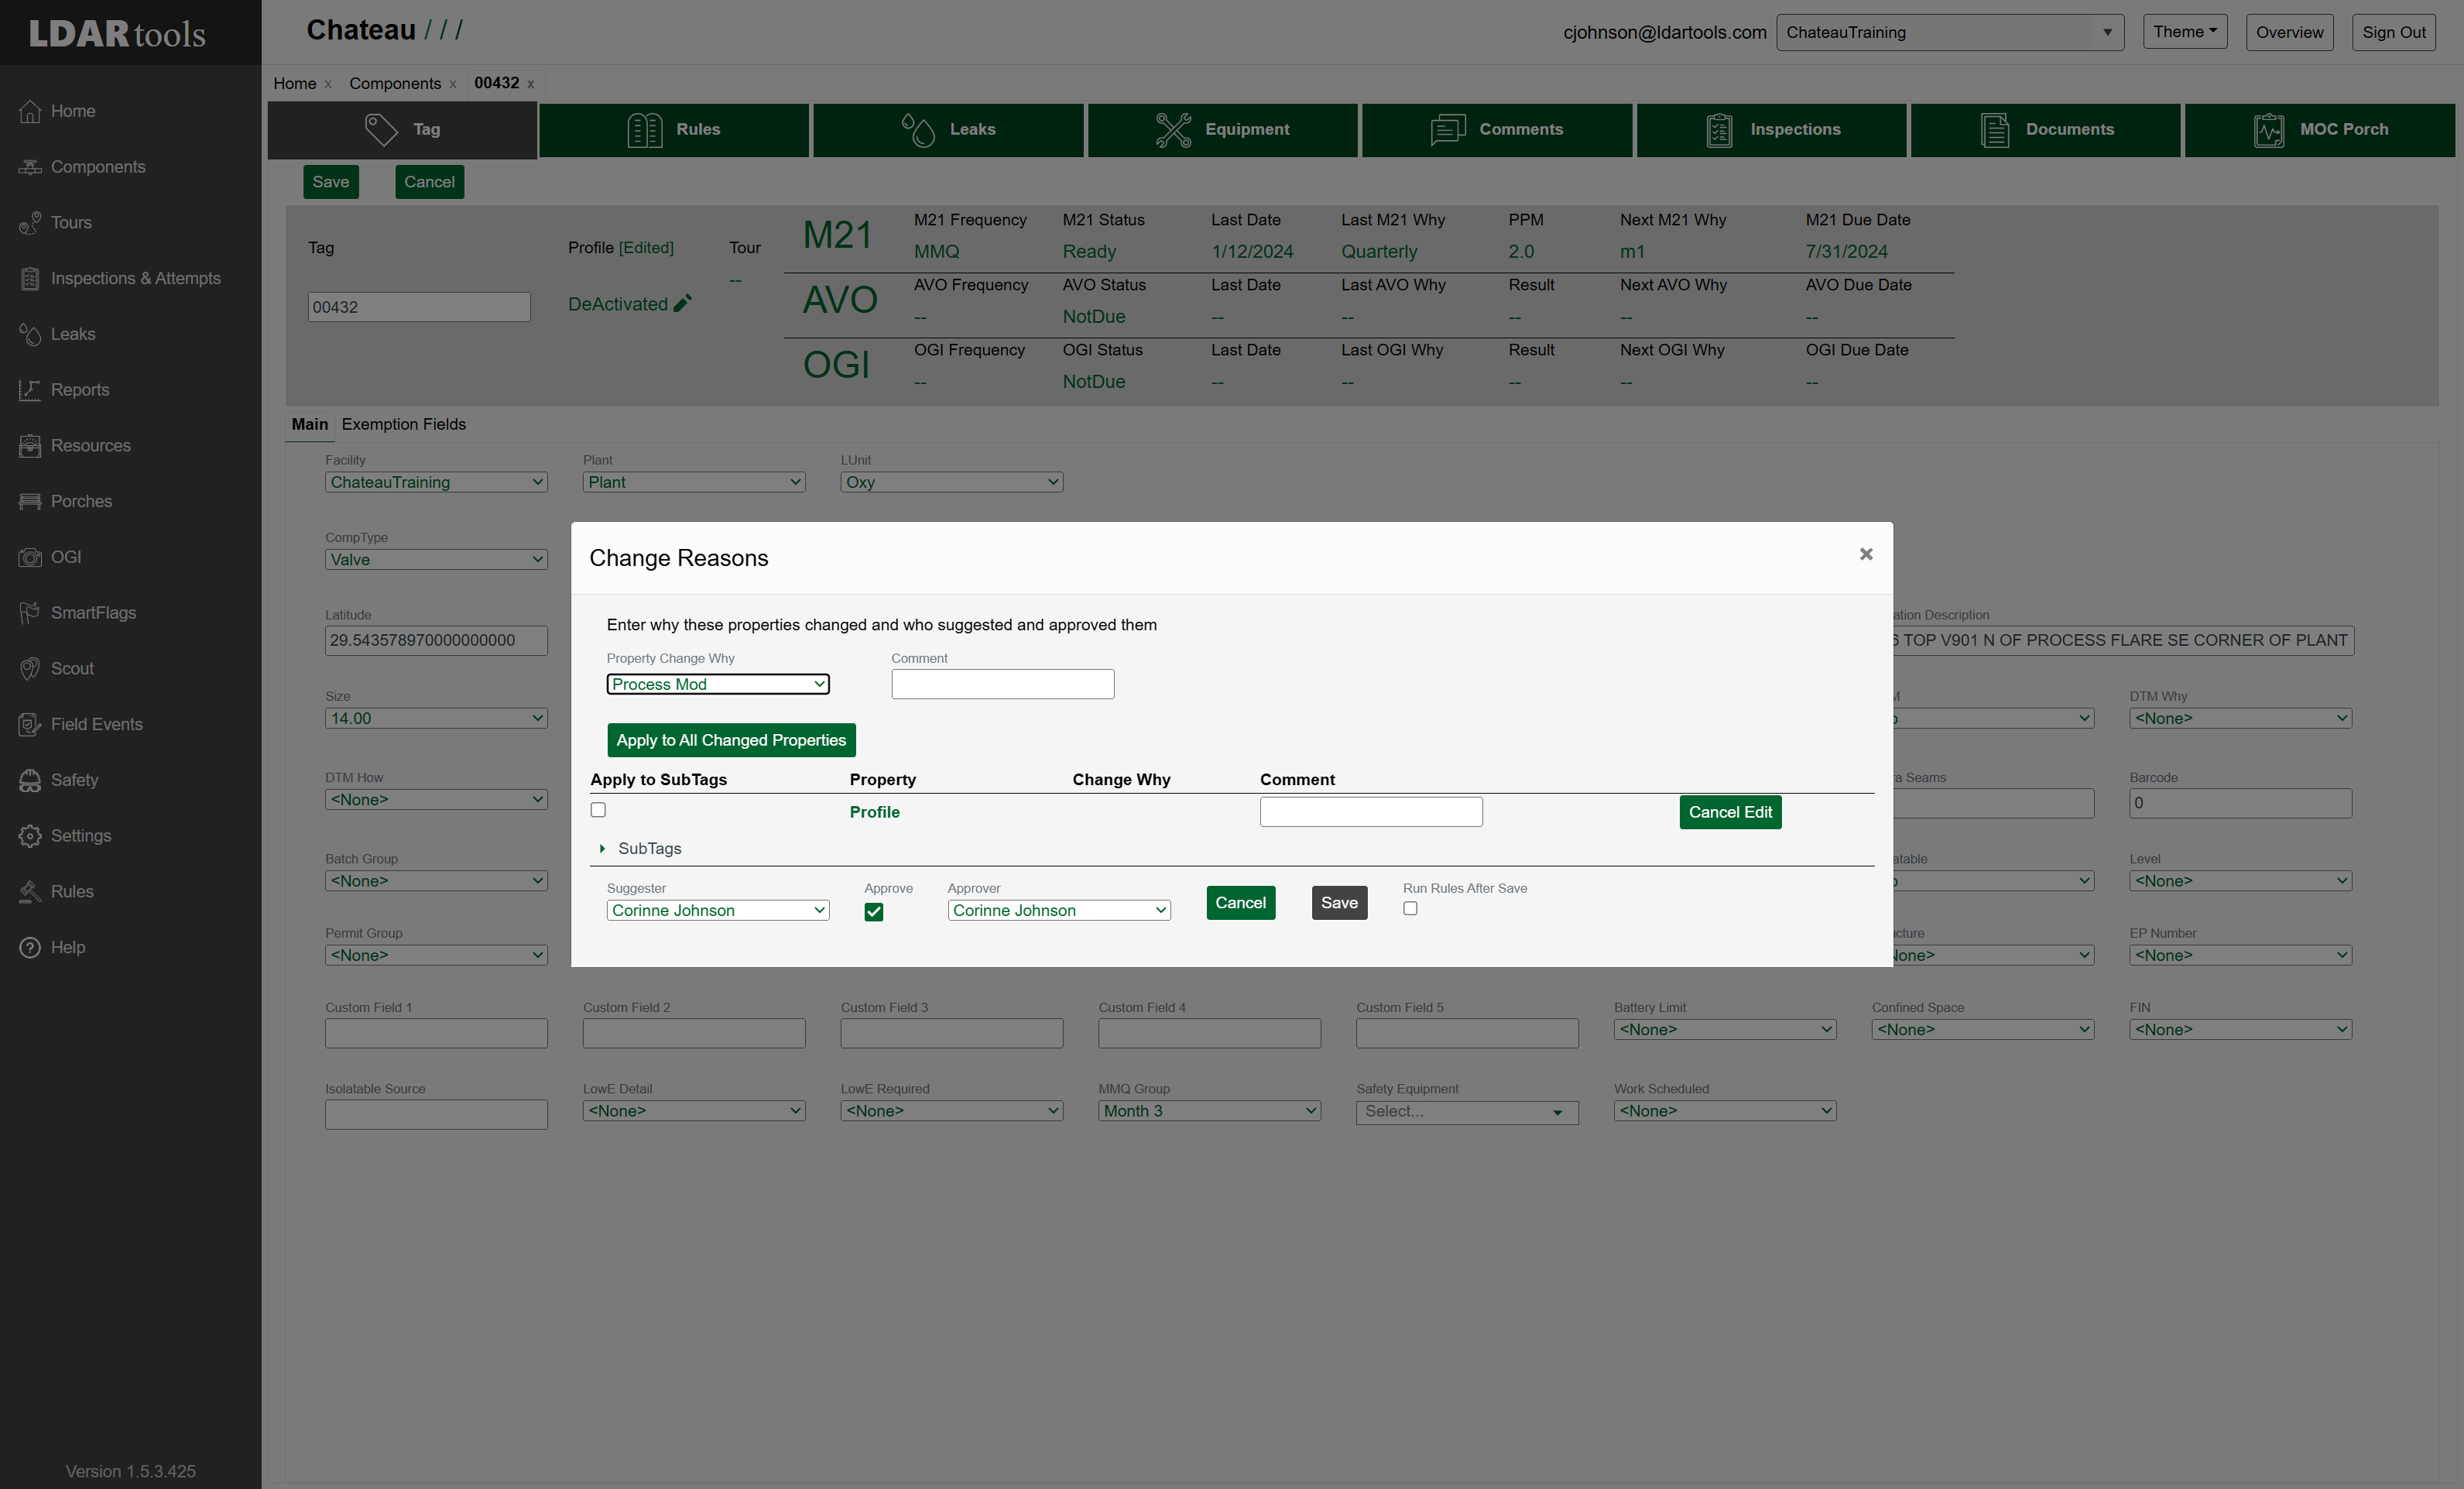Switch to the Exemption Fields tab

tap(404, 424)
